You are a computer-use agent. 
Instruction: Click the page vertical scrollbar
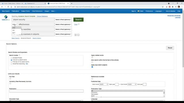click(183, 39)
